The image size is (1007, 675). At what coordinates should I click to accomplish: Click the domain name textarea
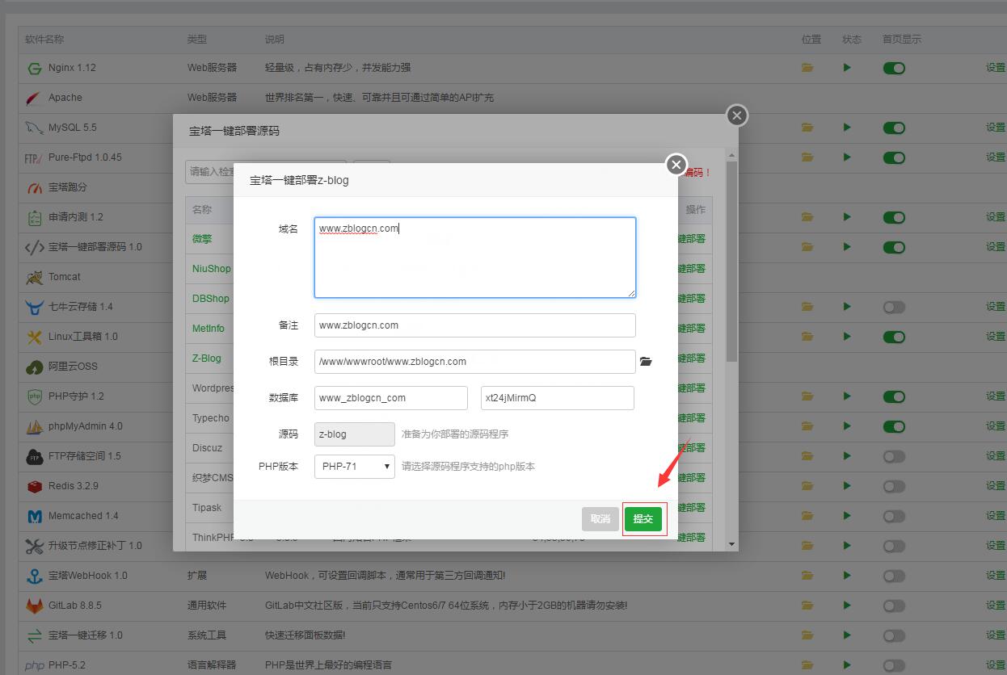[475, 257]
